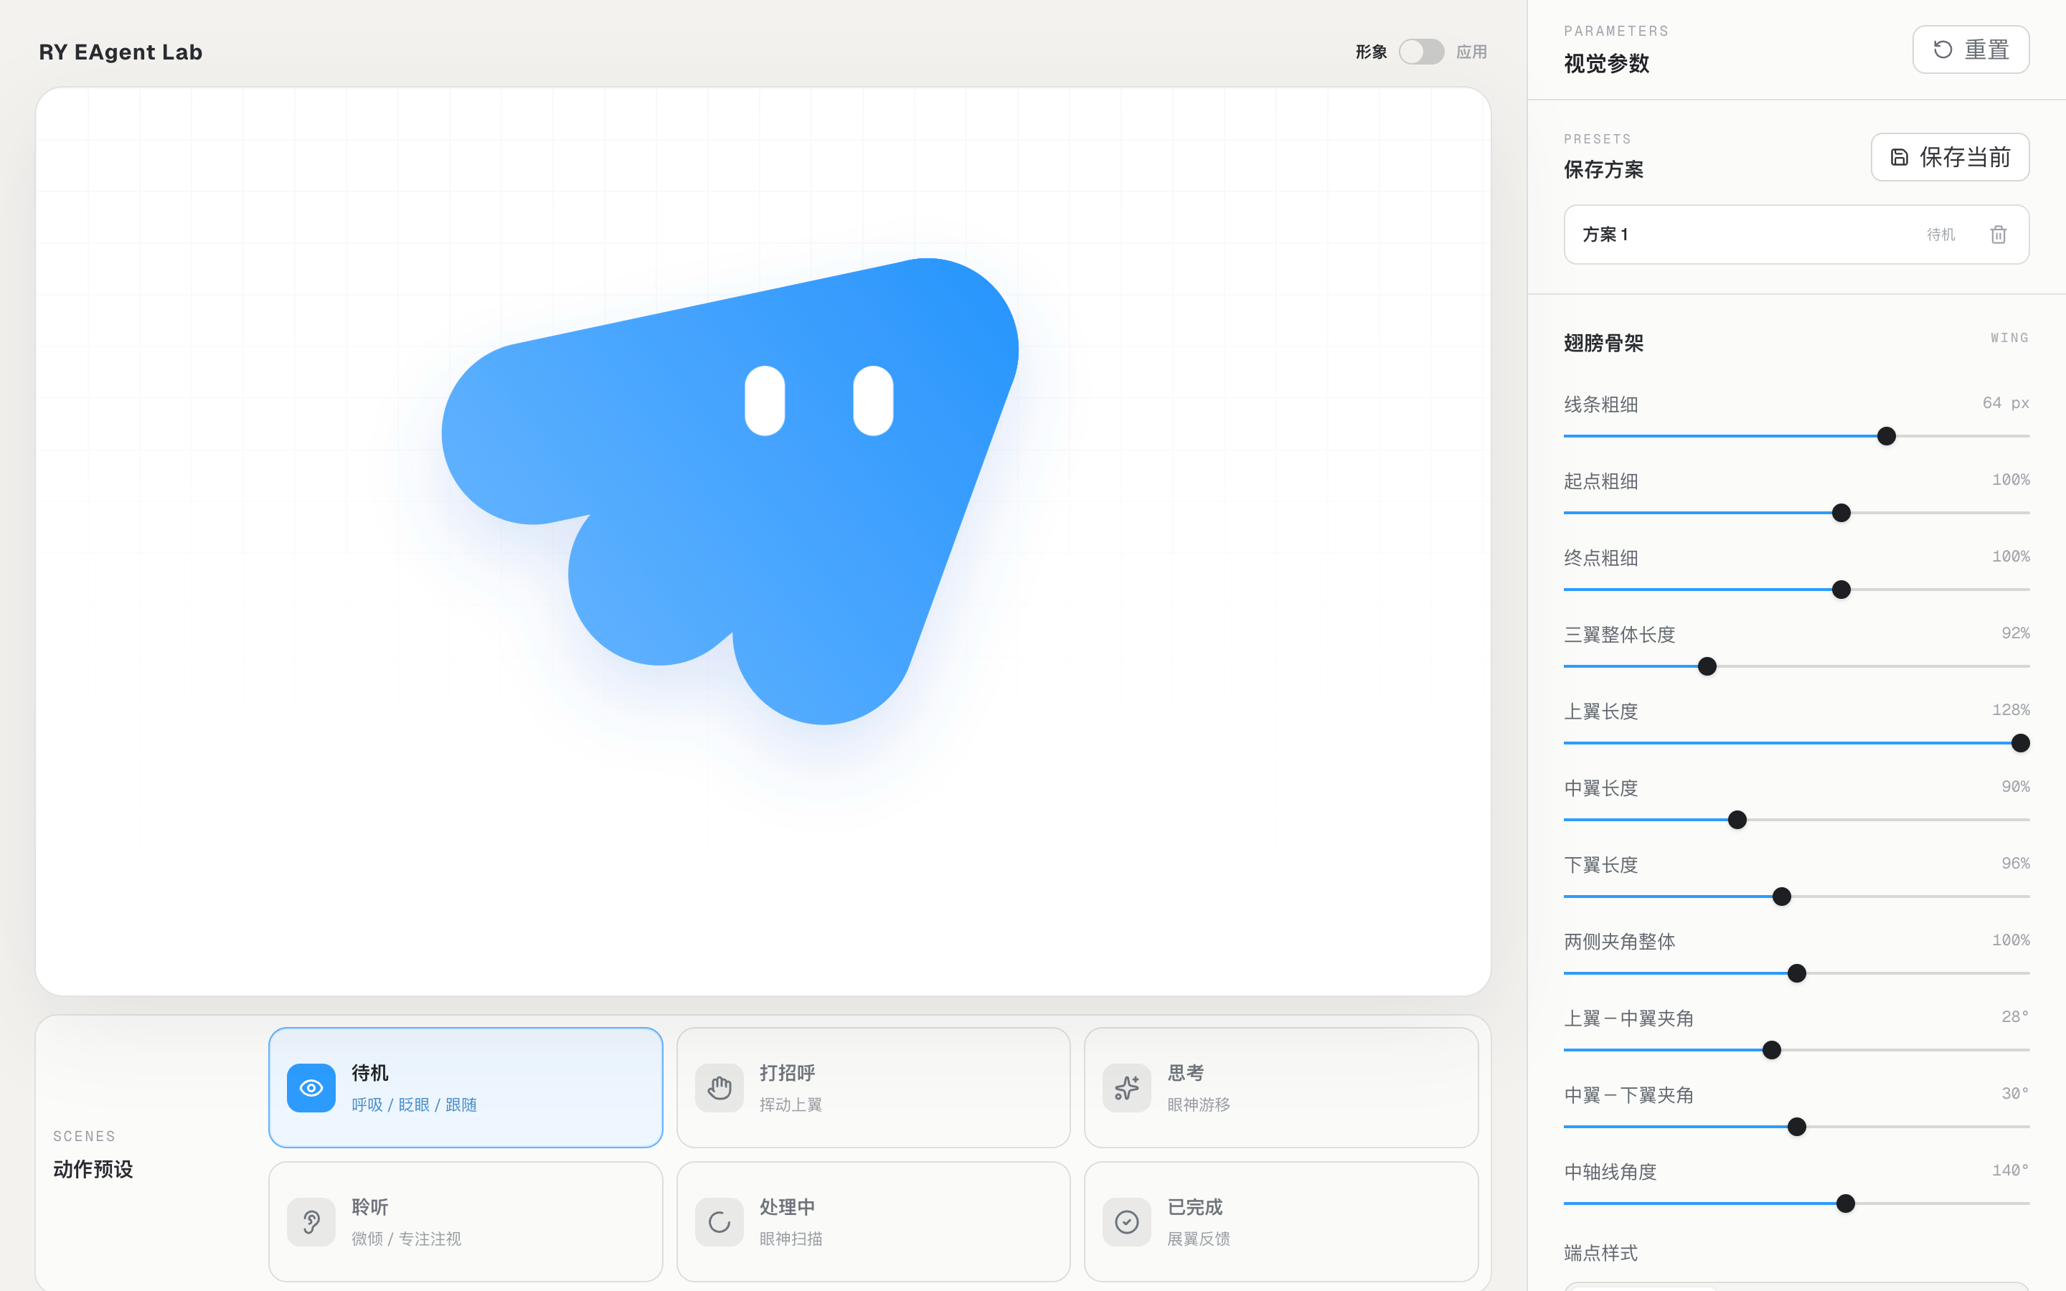Adjust the 三翼整体长度 slider handle
This screenshot has width=2066, height=1291.
tap(1707, 667)
